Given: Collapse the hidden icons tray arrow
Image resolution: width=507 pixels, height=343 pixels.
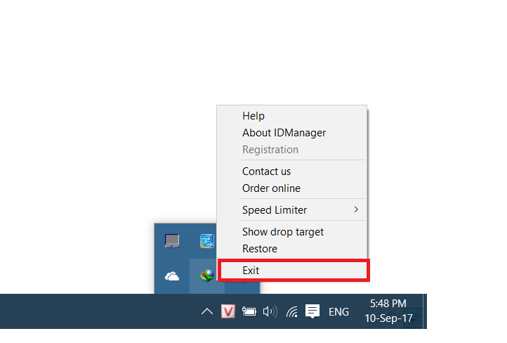Looking at the screenshot, I should [x=207, y=311].
